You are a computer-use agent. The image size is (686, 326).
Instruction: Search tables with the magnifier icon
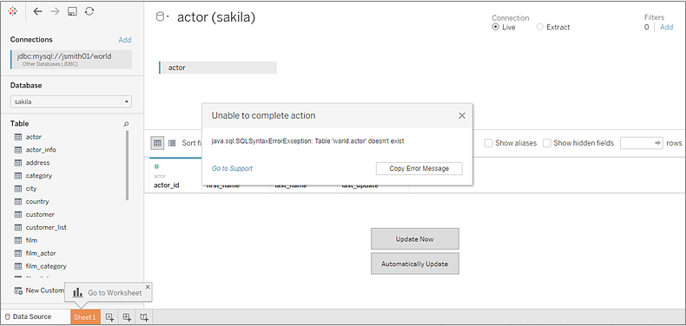click(x=127, y=124)
